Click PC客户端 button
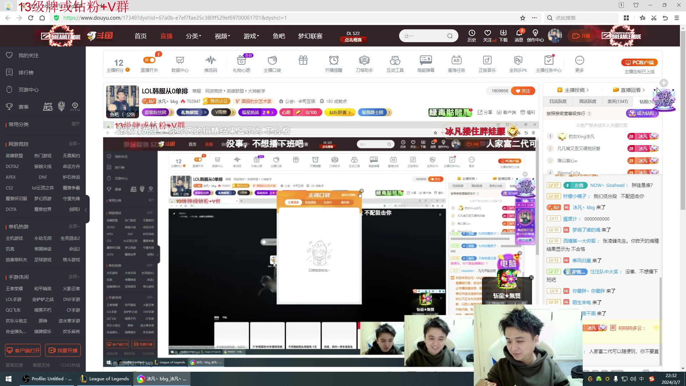 pyautogui.click(x=639, y=63)
